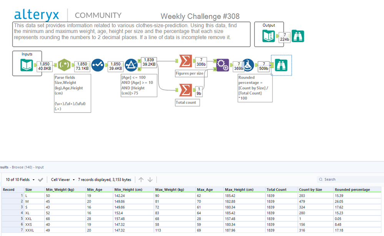Screen dimensions: 384x236
Task: Select the blue checkmark Select tool
Action: pyautogui.click(x=98, y=65)
